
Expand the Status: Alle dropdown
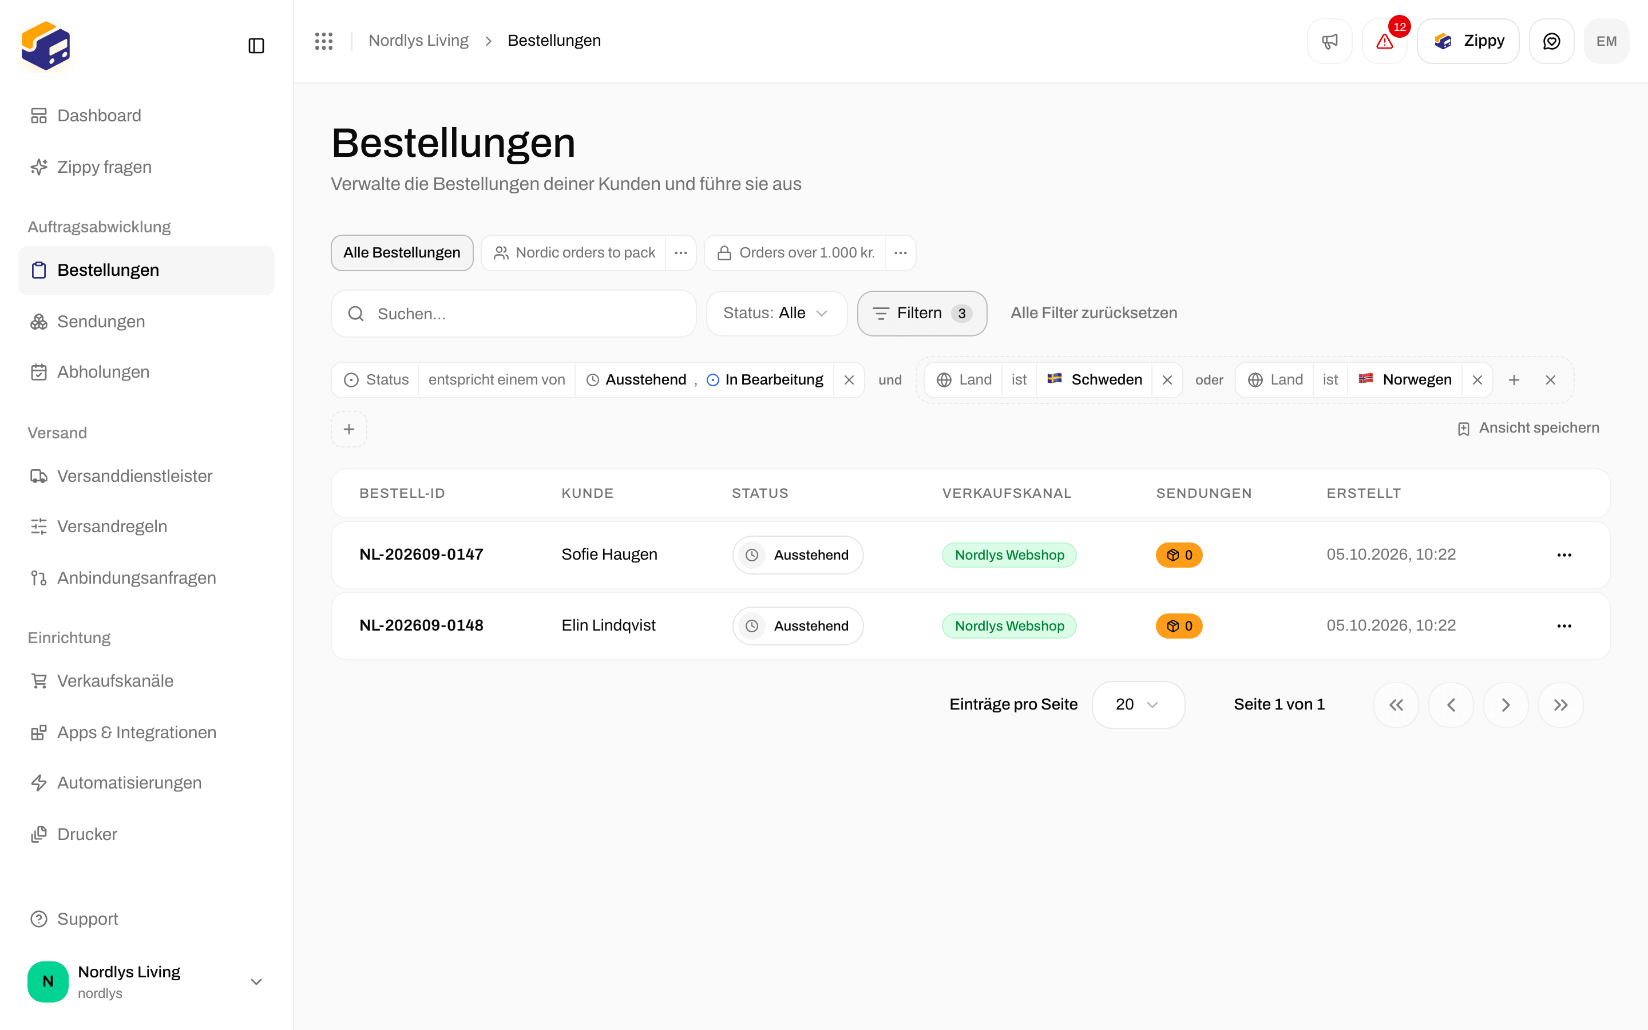click(x=777, y=314)
